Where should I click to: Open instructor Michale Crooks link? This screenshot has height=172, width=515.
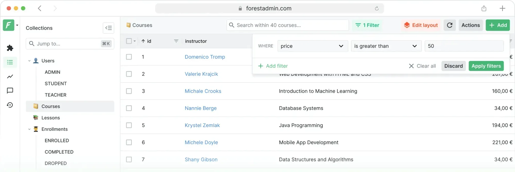click(x=203, y=91)
